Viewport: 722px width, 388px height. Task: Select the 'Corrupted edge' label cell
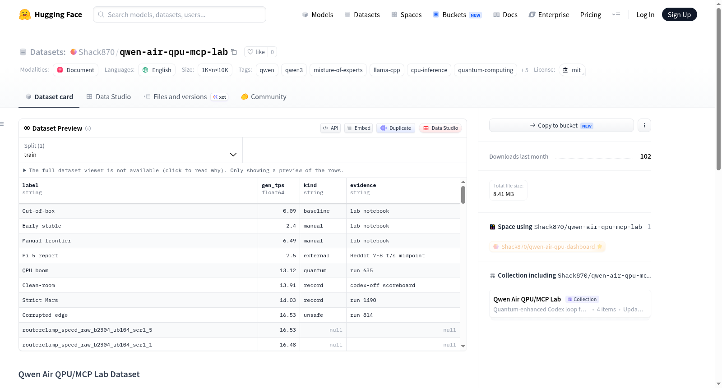tap(138, 315)
